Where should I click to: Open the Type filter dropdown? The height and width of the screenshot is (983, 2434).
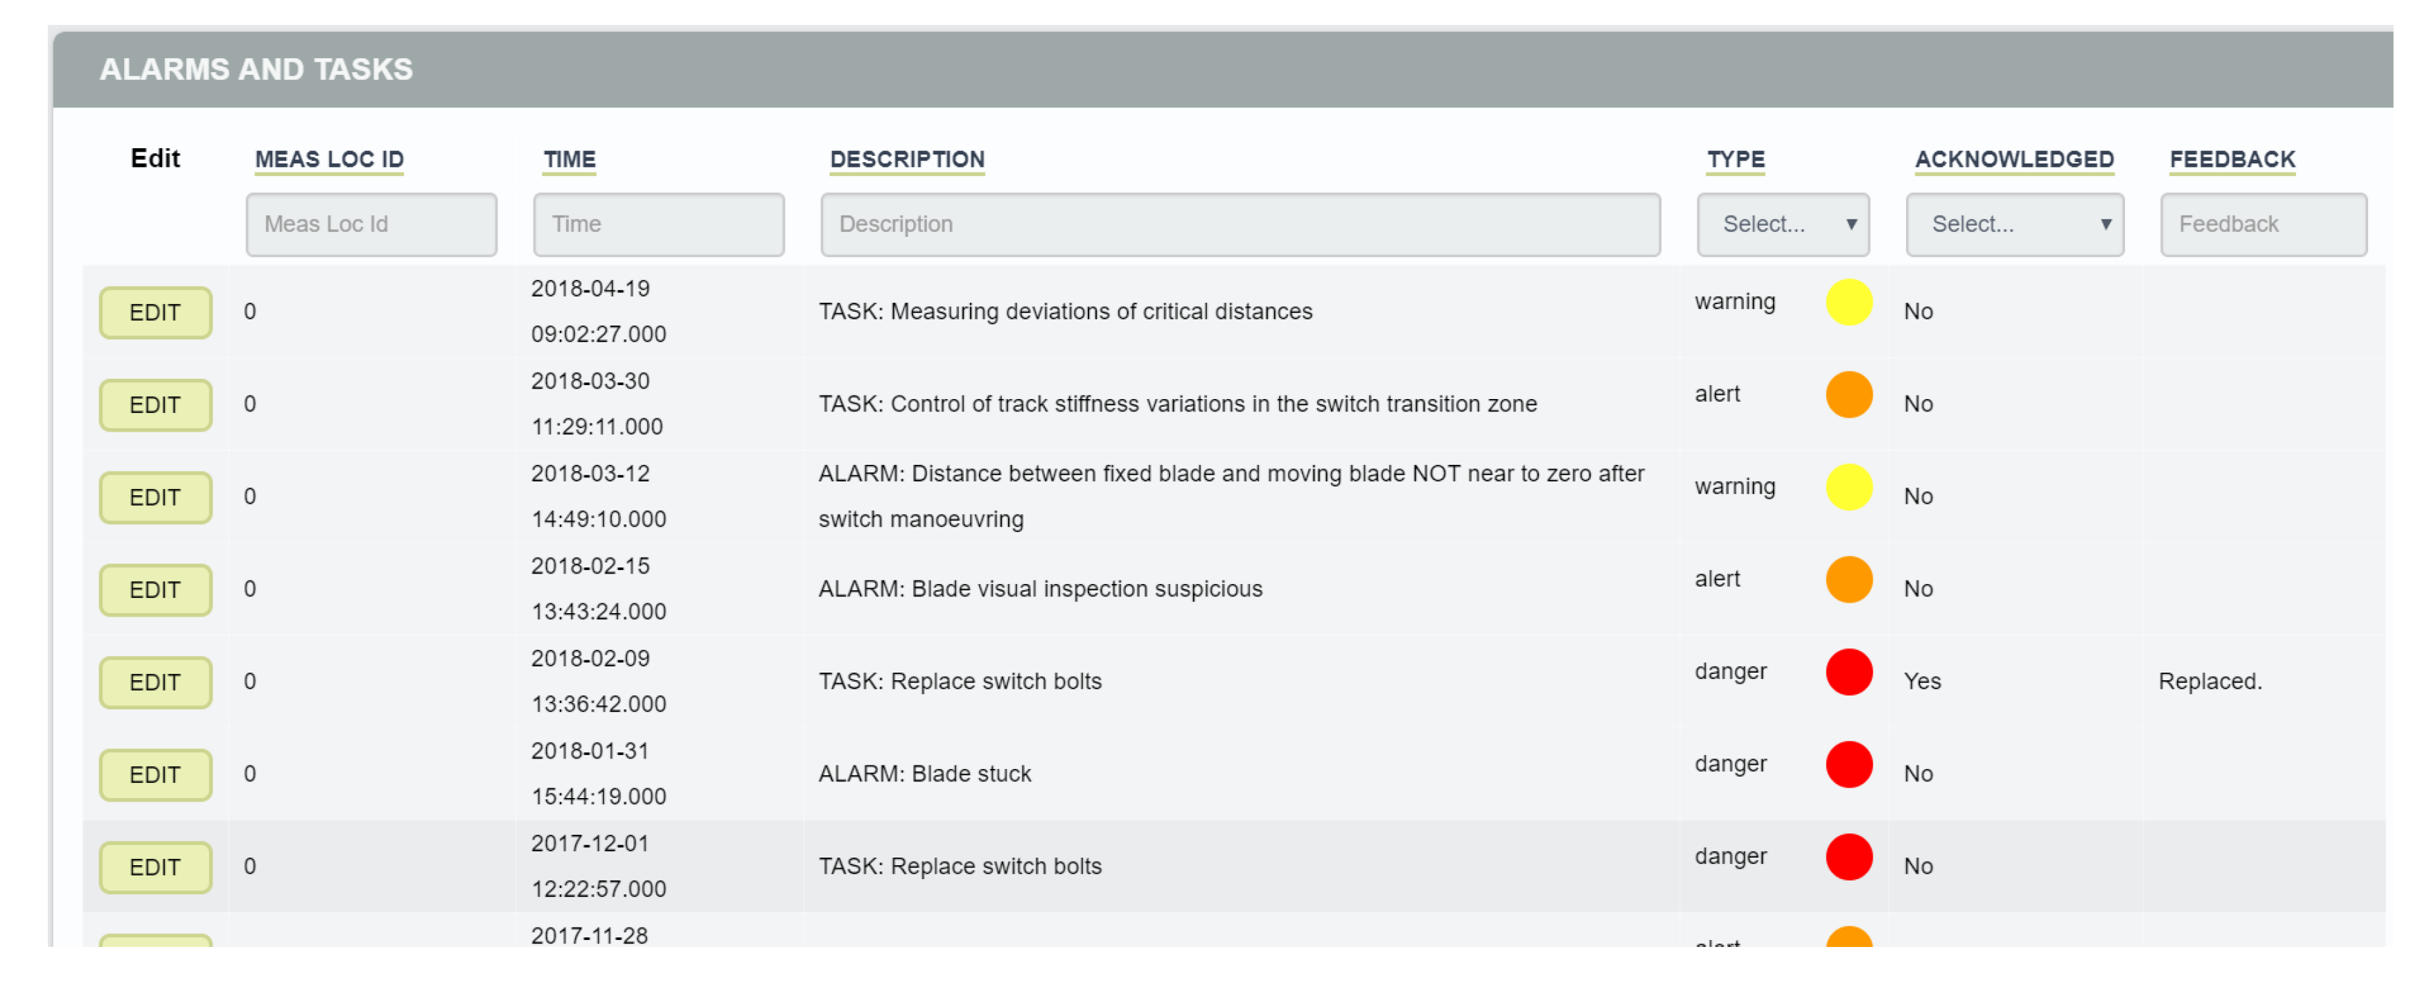click(1782, 224)
